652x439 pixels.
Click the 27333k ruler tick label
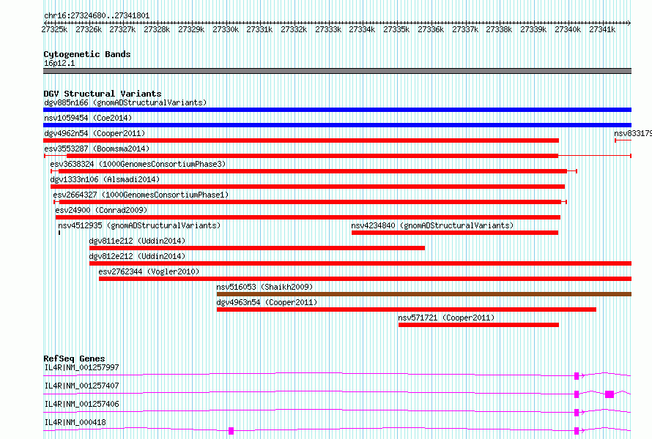click(328, 29)
